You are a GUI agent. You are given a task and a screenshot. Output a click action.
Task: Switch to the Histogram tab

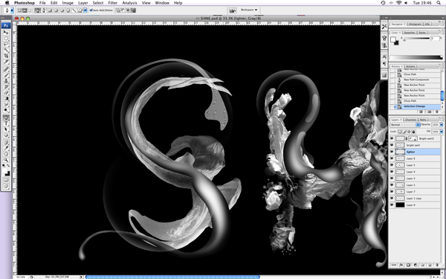(x=416, y=25)
